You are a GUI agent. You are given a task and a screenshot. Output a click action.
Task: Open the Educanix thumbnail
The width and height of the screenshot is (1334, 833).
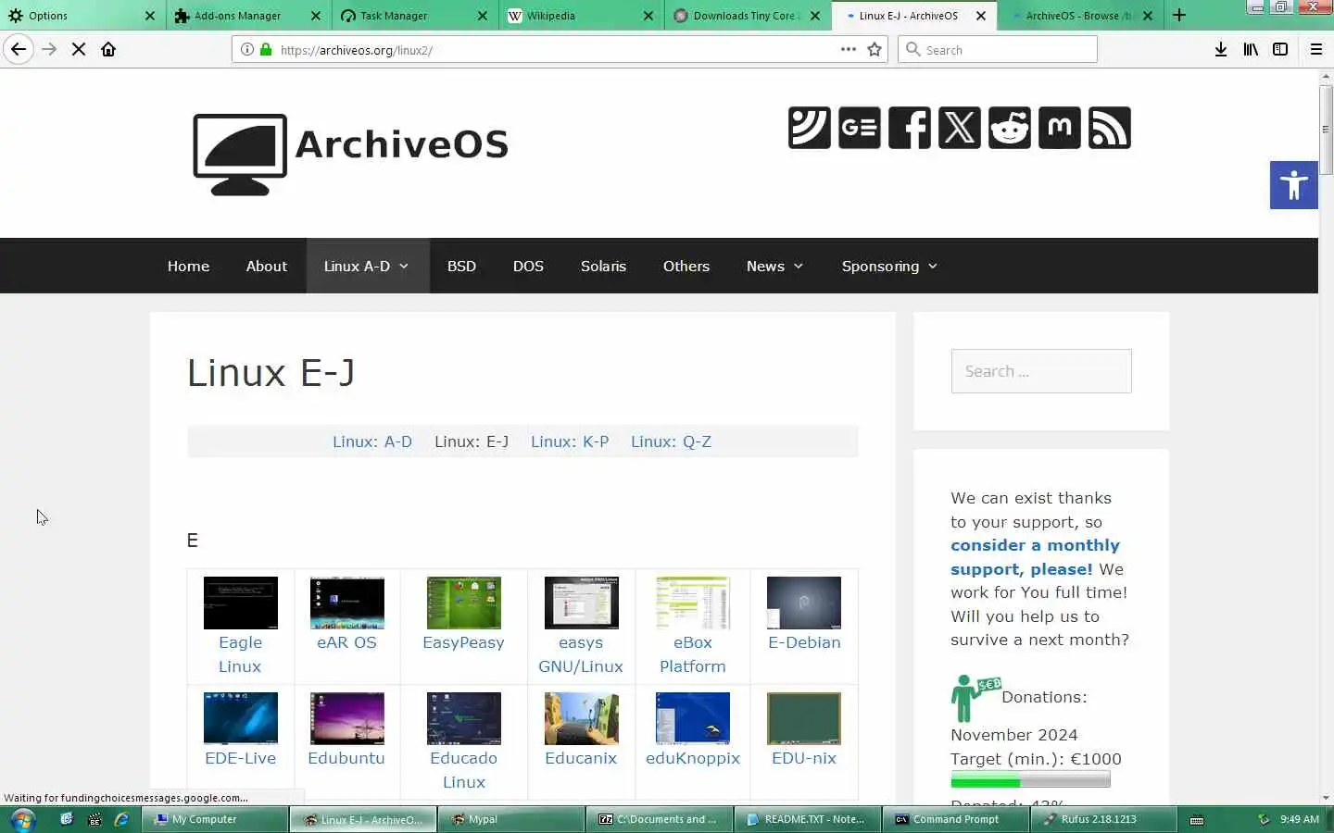pos(581,718)
